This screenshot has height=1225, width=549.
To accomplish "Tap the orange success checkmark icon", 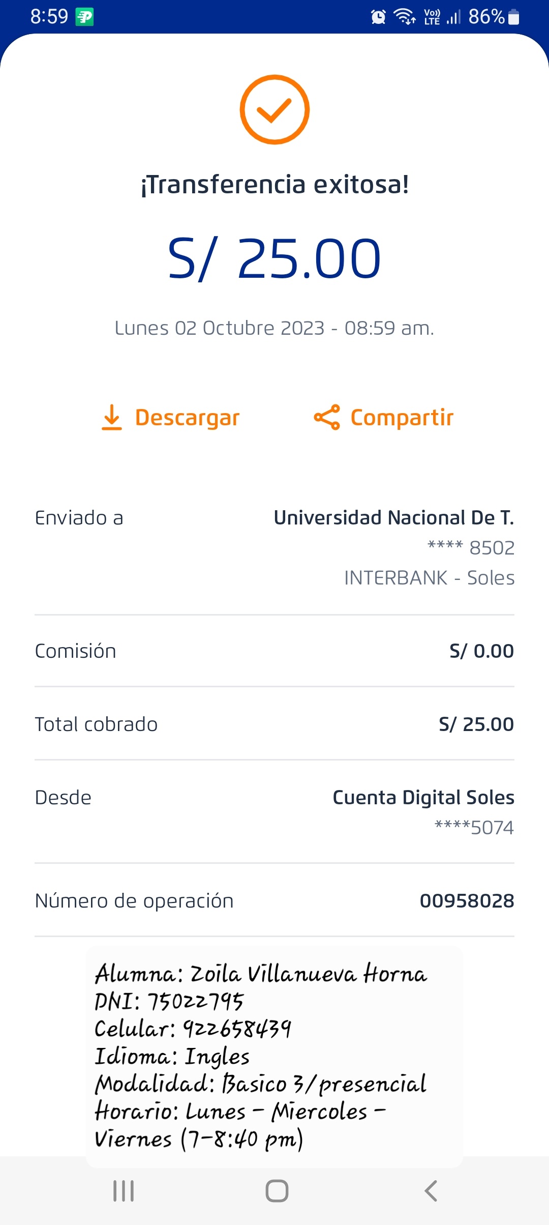I will [x=274, y=109].
